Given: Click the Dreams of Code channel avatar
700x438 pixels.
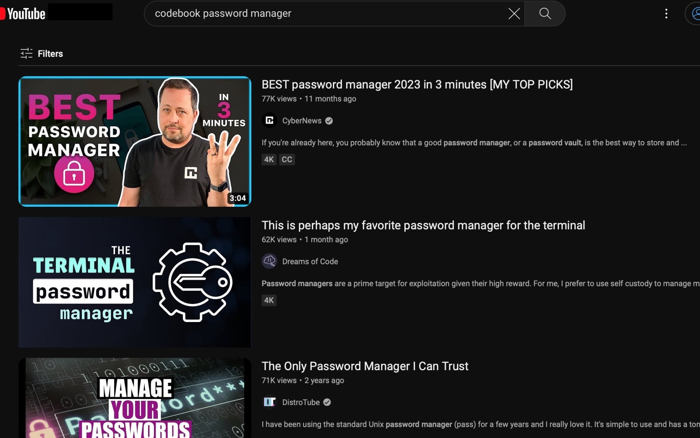Looking at the screenshot, I should tap(269, 261).
